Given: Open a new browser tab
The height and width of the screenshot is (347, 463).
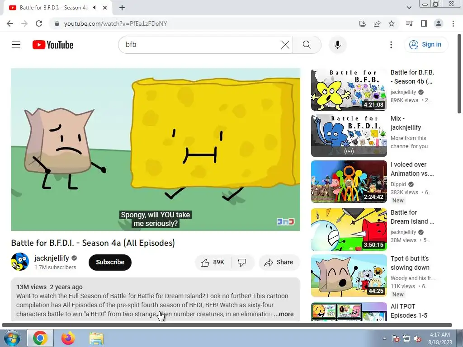Looking at the screenshot, I should [122, 8].
